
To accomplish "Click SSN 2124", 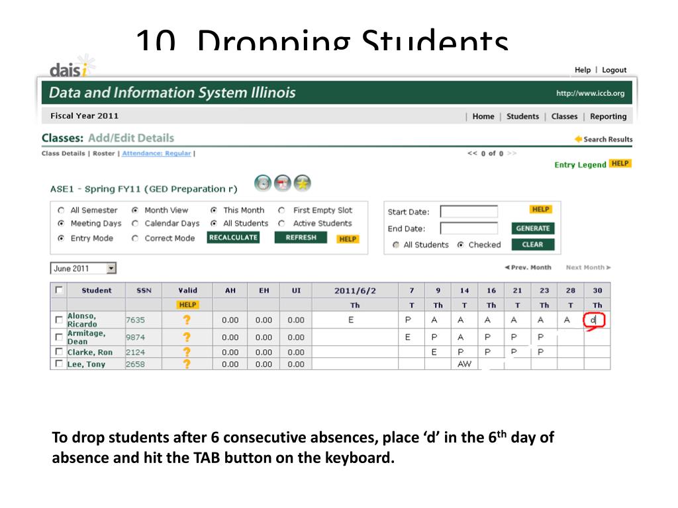I will [x=135, y=352].
